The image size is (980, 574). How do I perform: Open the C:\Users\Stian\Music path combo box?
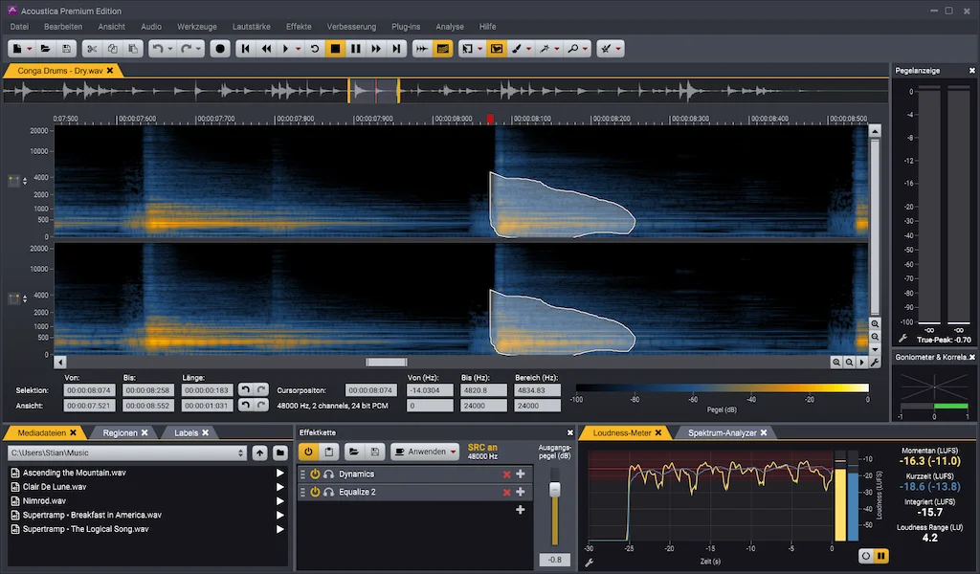[127, 453]
